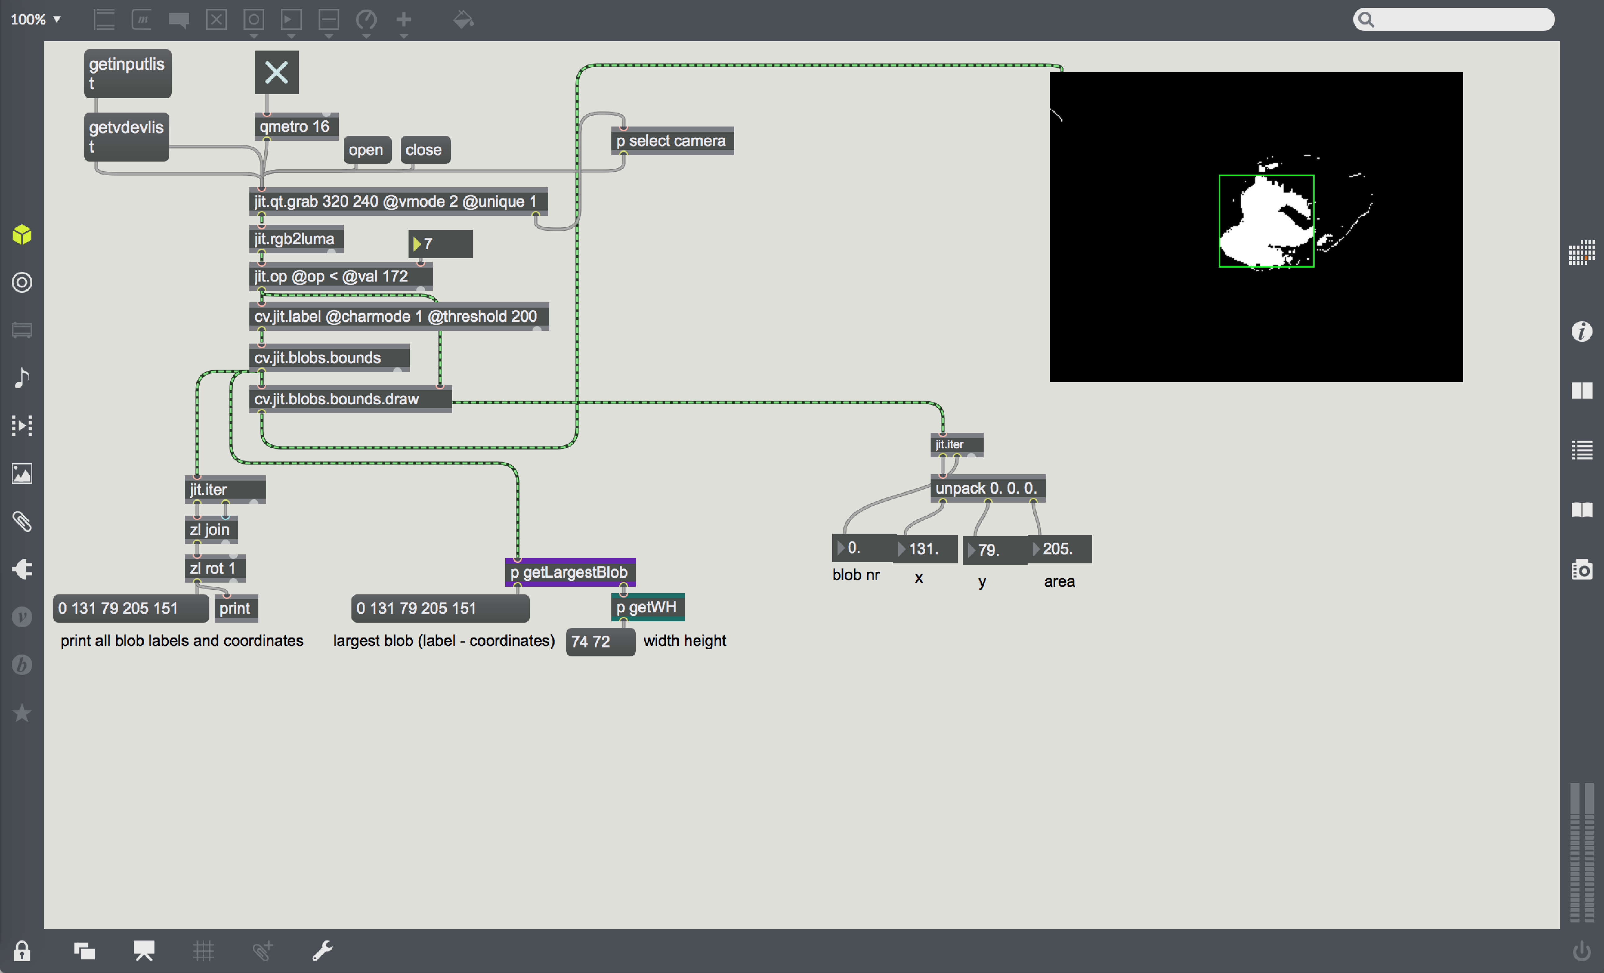
Task: Click the close message box
Action: 424,150
